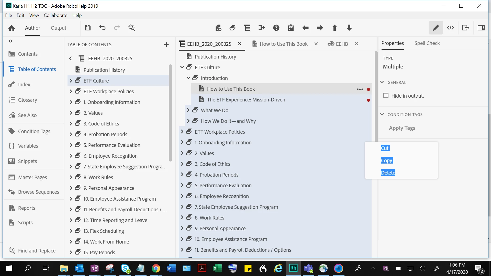Choose Delete from the context menu
This screenshot has height=276, width=491.
[388, 173]
